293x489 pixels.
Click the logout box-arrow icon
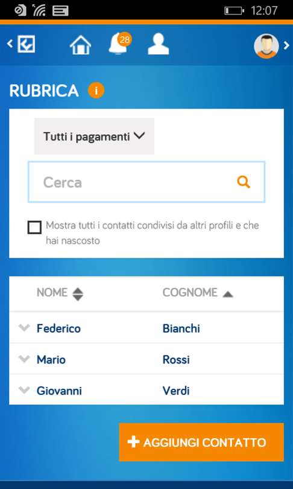[x=26, y=44]
